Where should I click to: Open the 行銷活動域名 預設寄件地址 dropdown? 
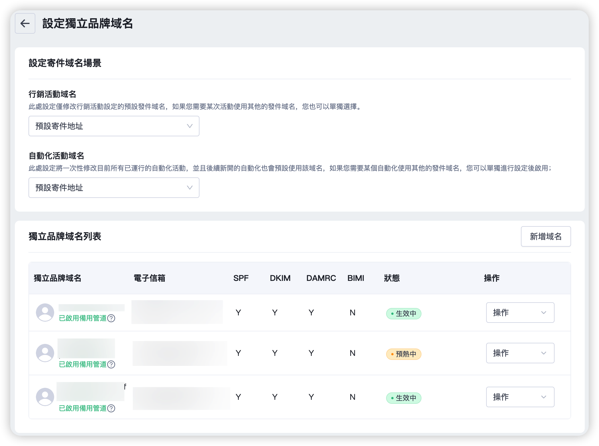click(x=113, y=126)
